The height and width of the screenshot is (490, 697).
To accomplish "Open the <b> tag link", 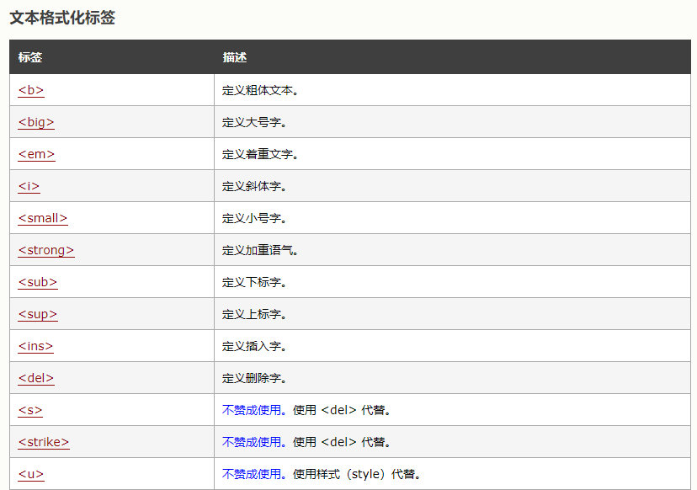I will click(30, 90).
